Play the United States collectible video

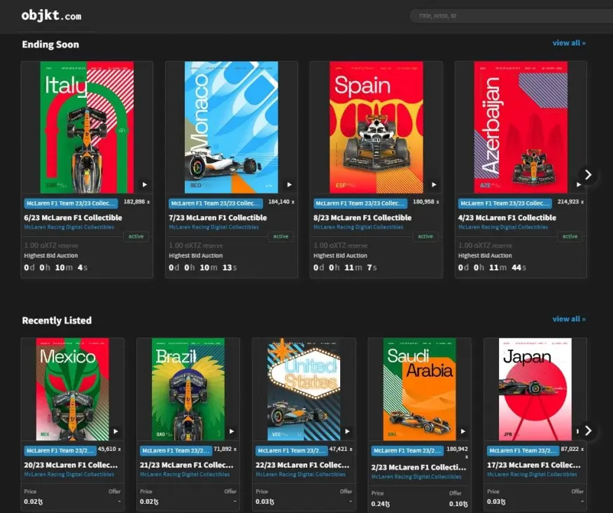pyautogui.click(x=347, y=431)
